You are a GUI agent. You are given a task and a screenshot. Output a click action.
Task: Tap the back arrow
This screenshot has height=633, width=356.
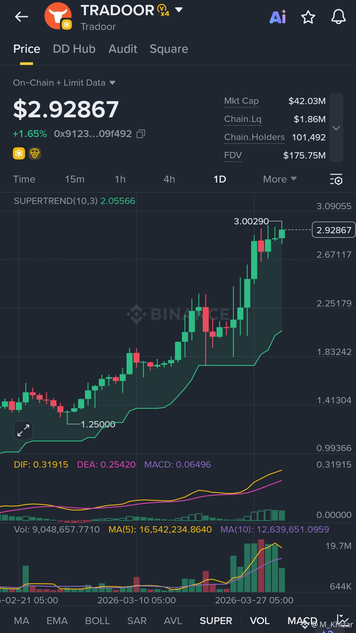click(22, 17)
